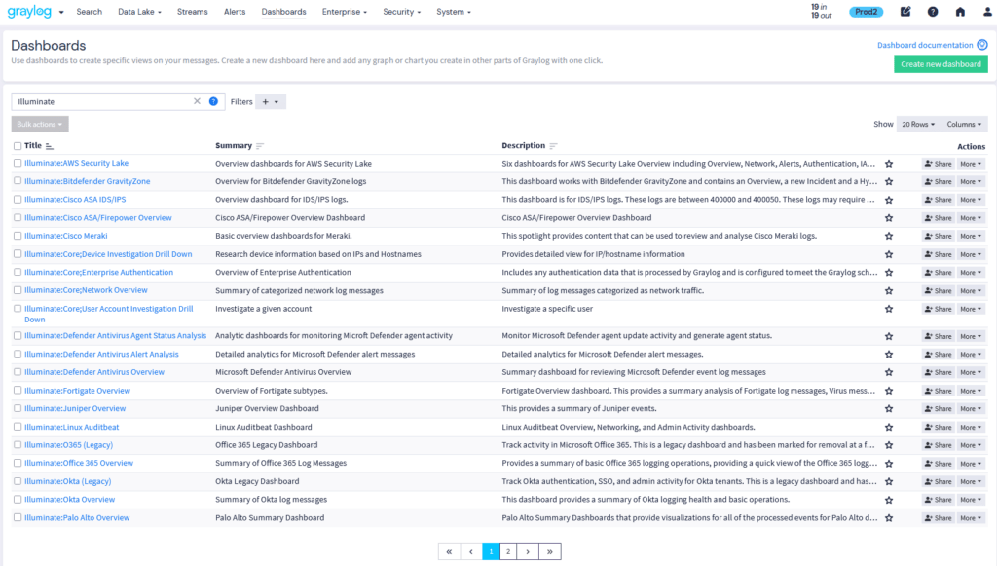Favorite the Illuminate:Cisco Meraki dashboard star

click(x=888, y=236)
